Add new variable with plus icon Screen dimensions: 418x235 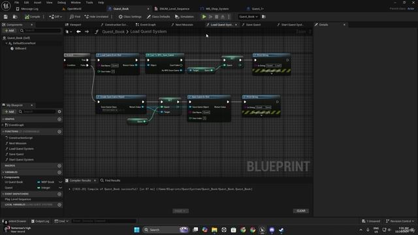pyautogui.click(x=59, y=172)
